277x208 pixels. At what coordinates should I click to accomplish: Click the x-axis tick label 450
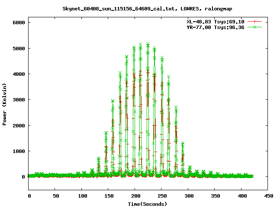[x=269, y=196]
